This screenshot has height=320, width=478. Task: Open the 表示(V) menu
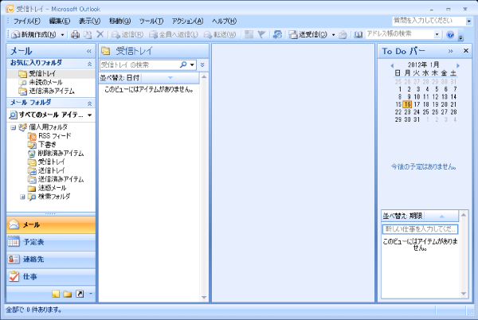click(x=89, y=21)
